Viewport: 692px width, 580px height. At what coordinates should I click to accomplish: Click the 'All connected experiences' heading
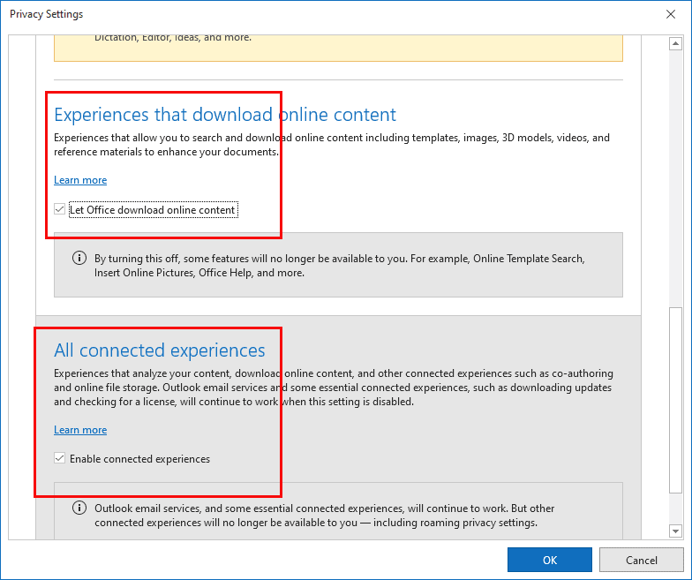[159, 350]
